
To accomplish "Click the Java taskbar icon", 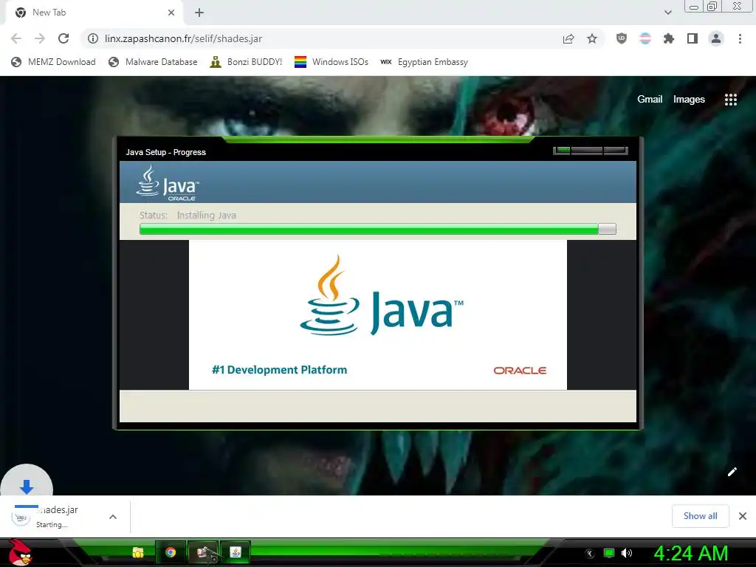I will (236, 552).
